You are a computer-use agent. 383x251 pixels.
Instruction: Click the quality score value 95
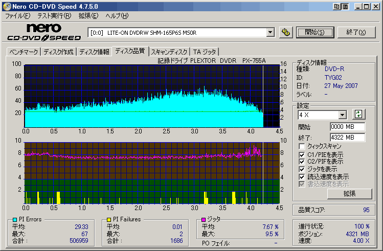pos(366,210)
